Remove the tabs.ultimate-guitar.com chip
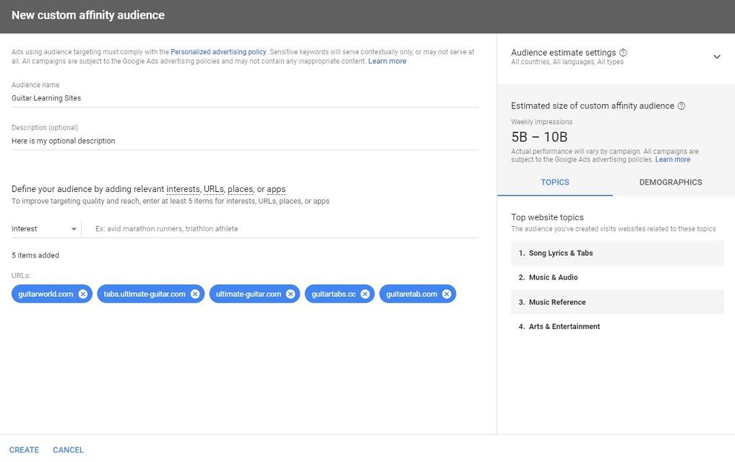The image size is (735, 462). click(194, 293)
